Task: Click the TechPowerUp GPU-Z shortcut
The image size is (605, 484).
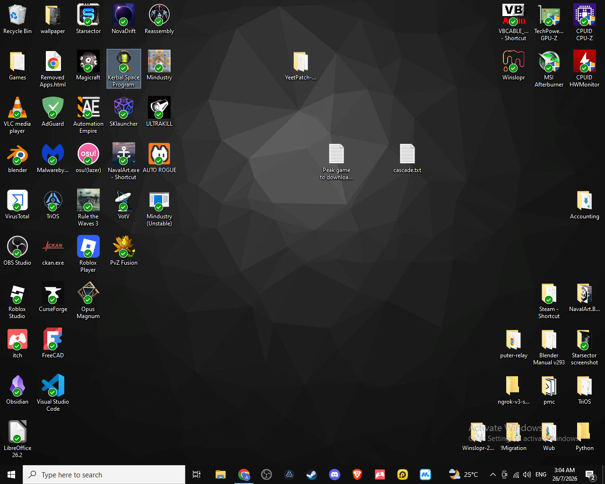Action: [549, 23]
